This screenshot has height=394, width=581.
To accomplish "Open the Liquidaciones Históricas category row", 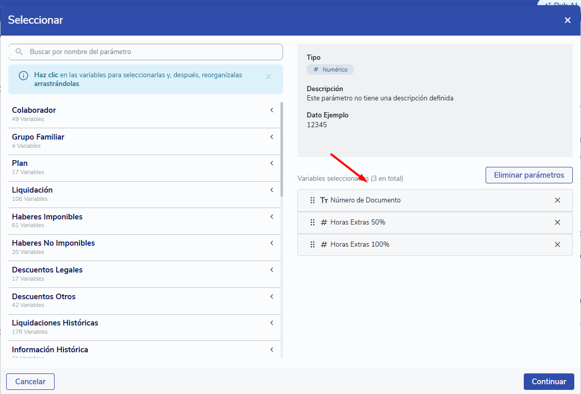I will pyautogui.click(x=144, y=328).
